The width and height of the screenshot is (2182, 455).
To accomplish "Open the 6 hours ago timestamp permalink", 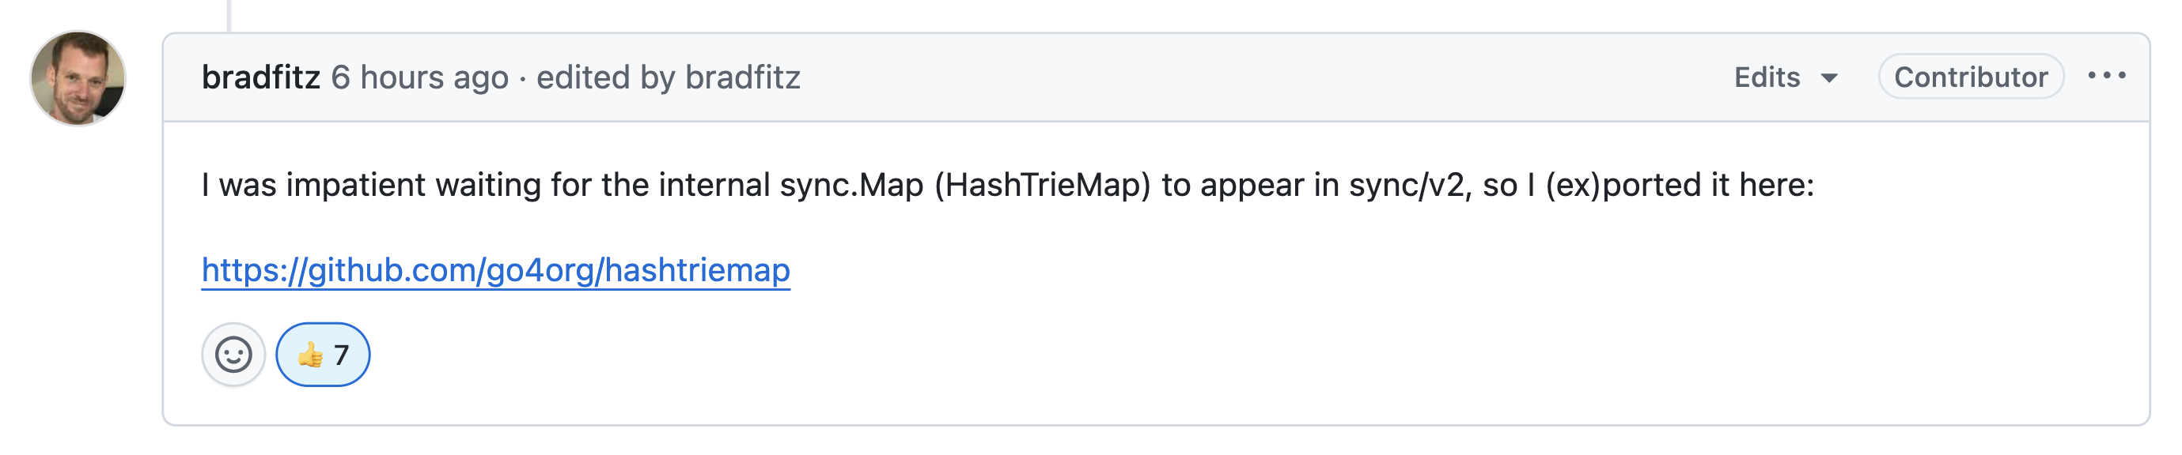I will (x=419, y=77).
